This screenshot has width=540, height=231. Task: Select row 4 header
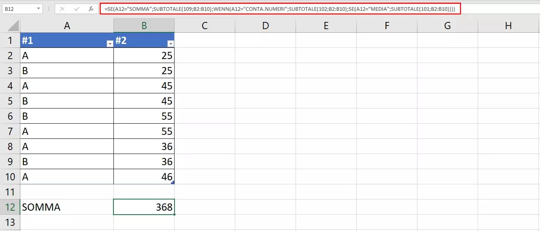(10, 86)
